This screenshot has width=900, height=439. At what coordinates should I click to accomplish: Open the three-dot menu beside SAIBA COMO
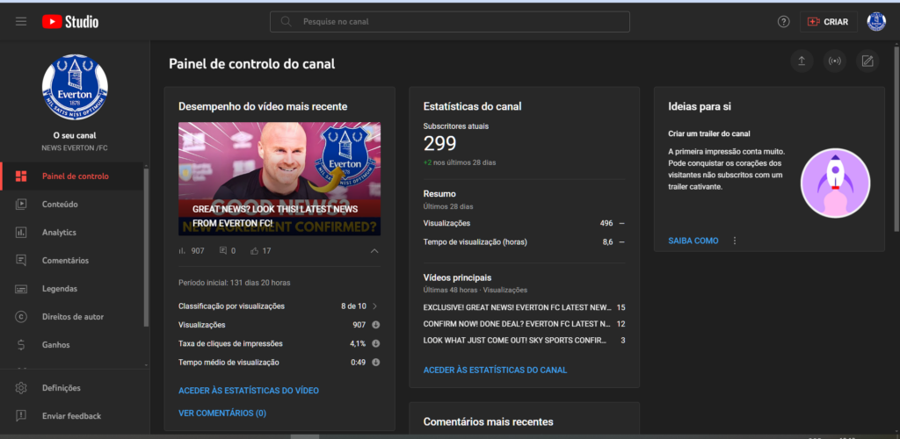click(734, 241)
